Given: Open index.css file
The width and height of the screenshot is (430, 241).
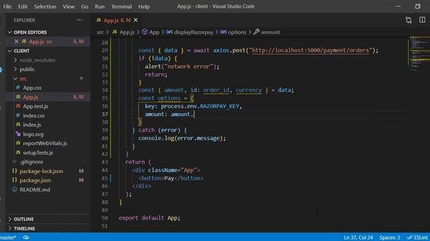Looking at the screenshot, I should click(x=34, y=115).
